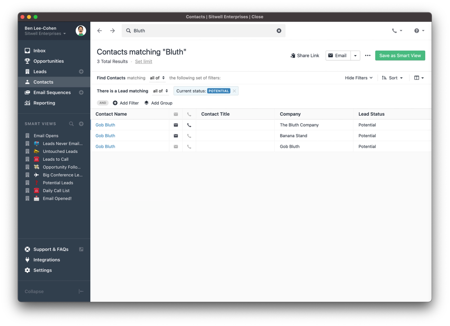
Task: Click the Email button
Action: point(338,56)
